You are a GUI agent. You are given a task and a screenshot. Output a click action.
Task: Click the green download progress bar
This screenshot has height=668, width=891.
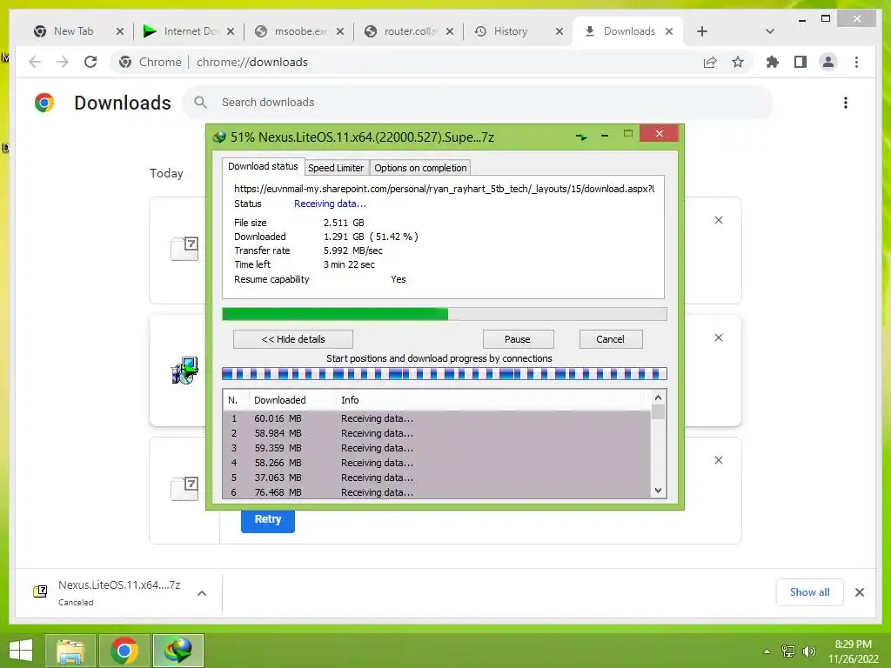click(445, 313)
